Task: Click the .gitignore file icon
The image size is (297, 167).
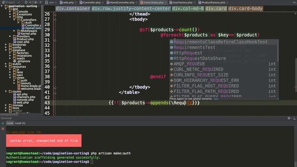Action: [14, 61]
